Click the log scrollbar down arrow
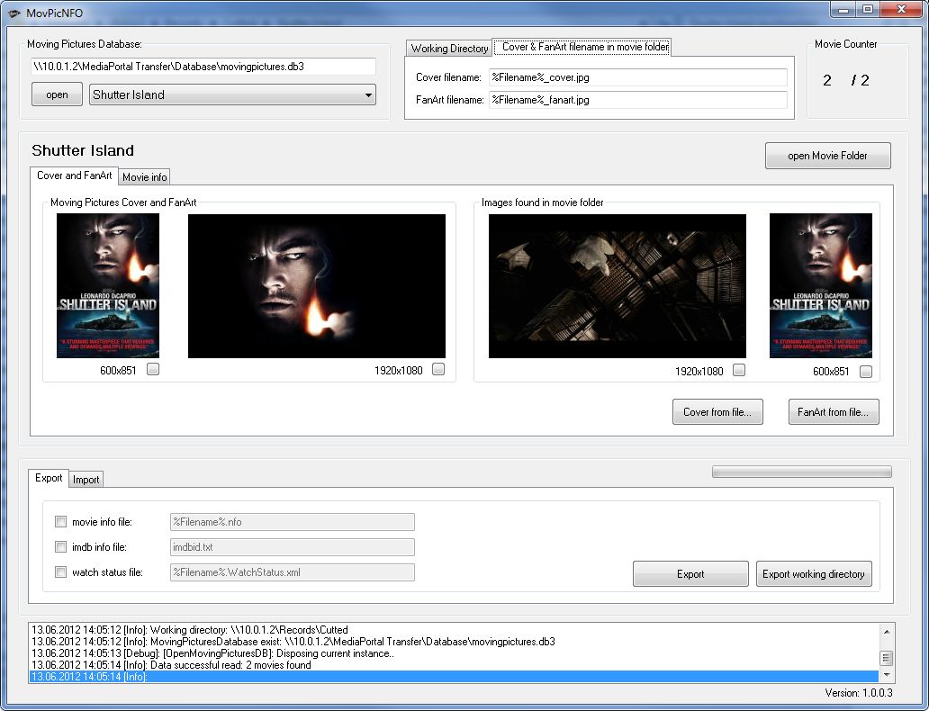Screen dimensions: 929x711 [887, 675]
